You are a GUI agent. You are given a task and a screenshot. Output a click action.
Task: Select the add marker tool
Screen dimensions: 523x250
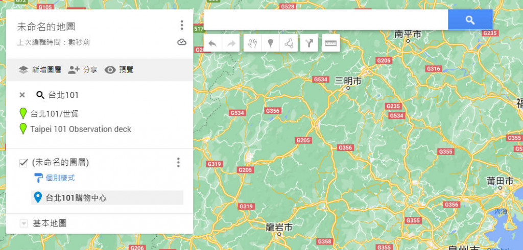(x=271, y=43)
